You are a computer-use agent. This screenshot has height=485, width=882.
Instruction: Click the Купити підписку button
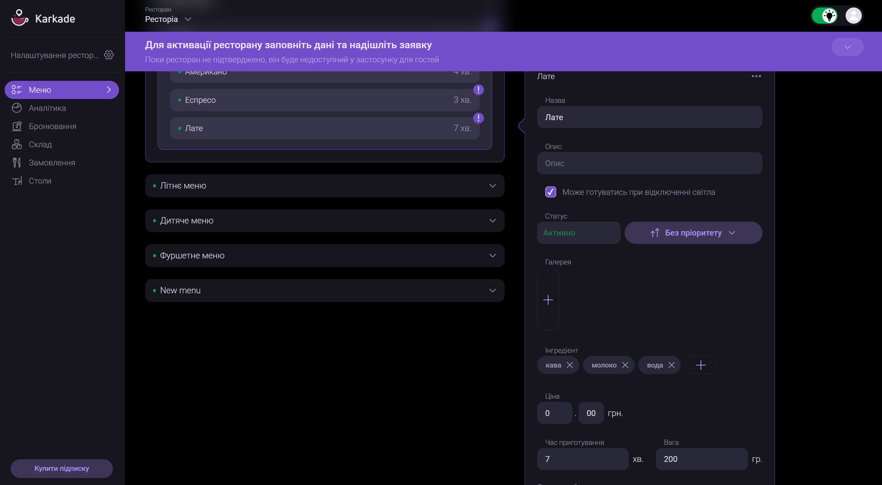[62, 468]
